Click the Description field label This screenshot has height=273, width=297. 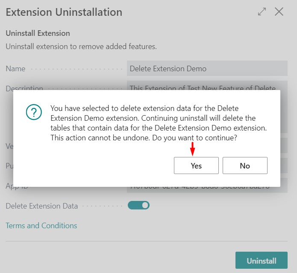click(24, 88)
